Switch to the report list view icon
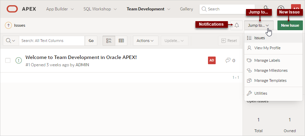305x136 pixels. click(109, 41)
